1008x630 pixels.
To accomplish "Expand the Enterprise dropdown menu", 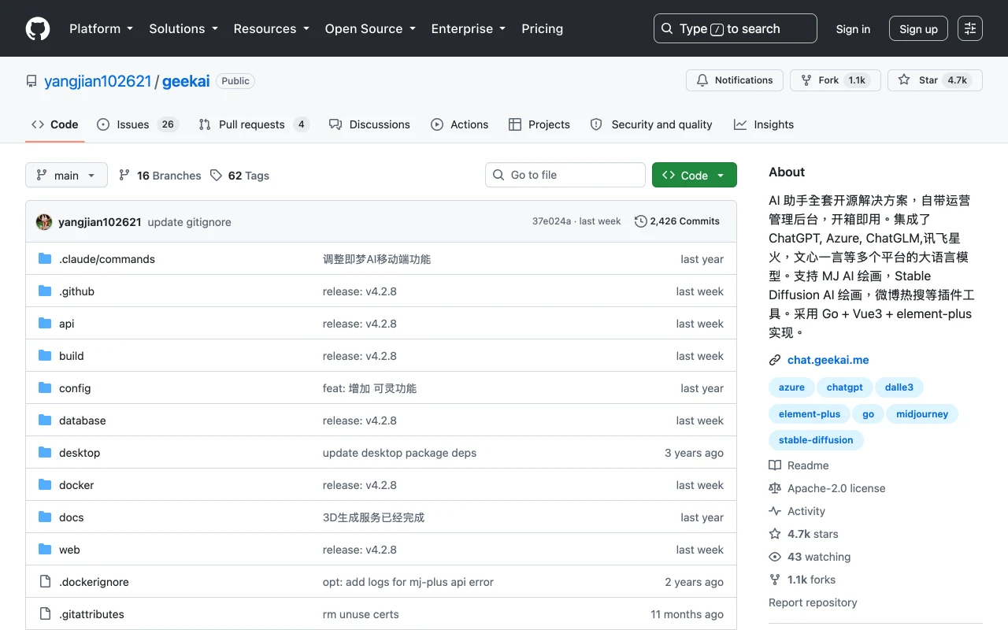I will pos(468,28).
